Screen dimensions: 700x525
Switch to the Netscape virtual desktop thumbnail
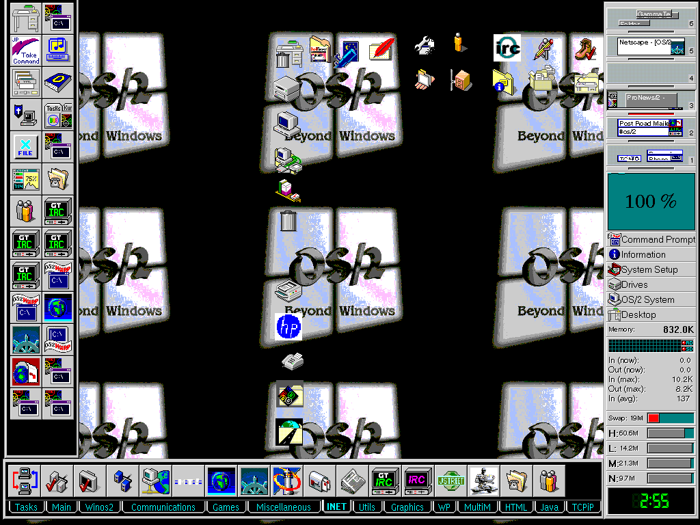651,46
